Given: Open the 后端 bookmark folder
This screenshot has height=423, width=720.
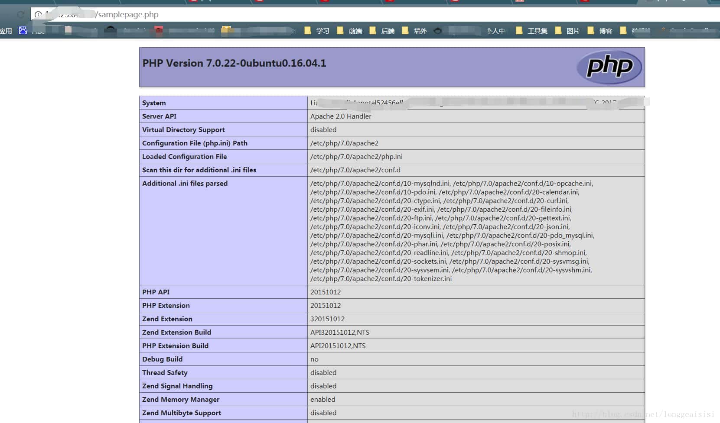Looking at the screenshot, I should pos(382,31).
